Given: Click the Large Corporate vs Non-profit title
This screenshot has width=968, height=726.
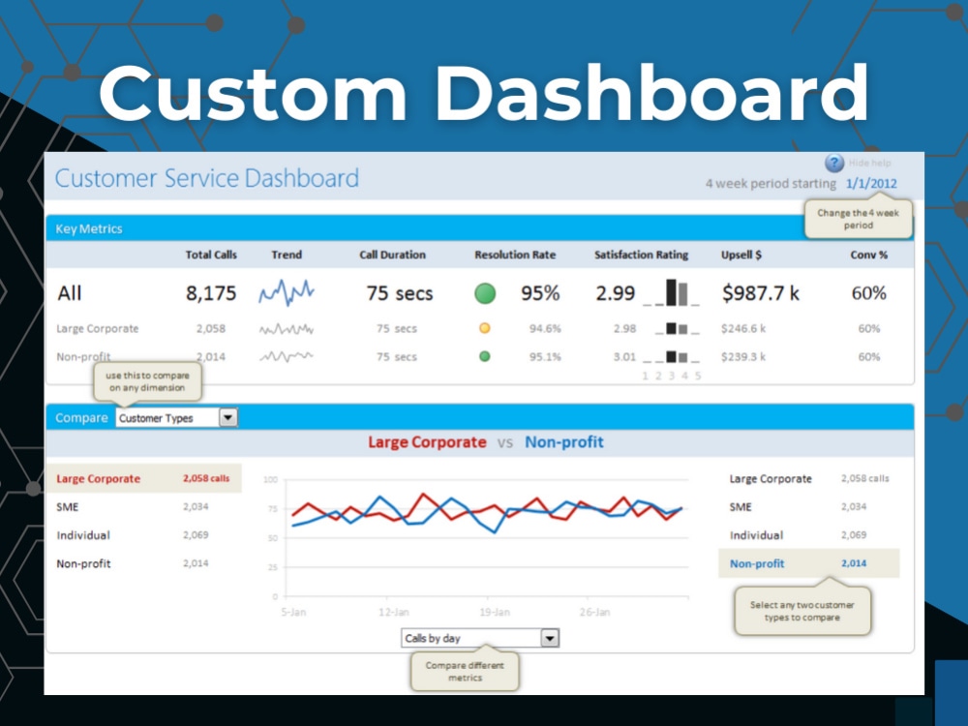Looking at the screenshot, I should [x=490, y=442].
